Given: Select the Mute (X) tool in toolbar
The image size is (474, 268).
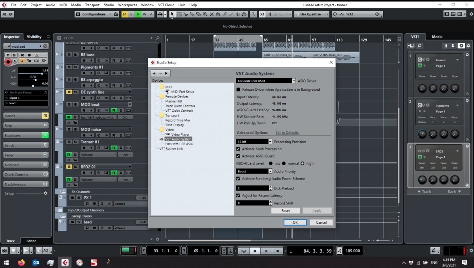Looking at the screenshot, I should pyautogui.click(x=212, y=14).
